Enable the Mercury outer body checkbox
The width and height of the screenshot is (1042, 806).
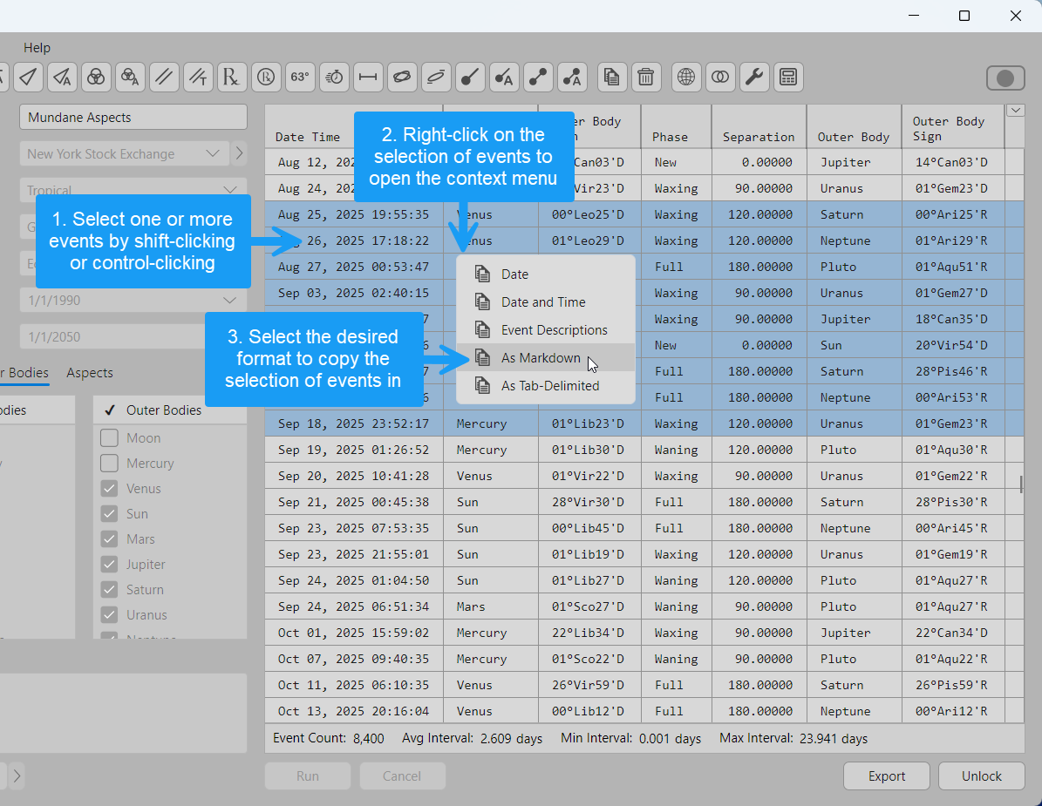pos(109,464)
